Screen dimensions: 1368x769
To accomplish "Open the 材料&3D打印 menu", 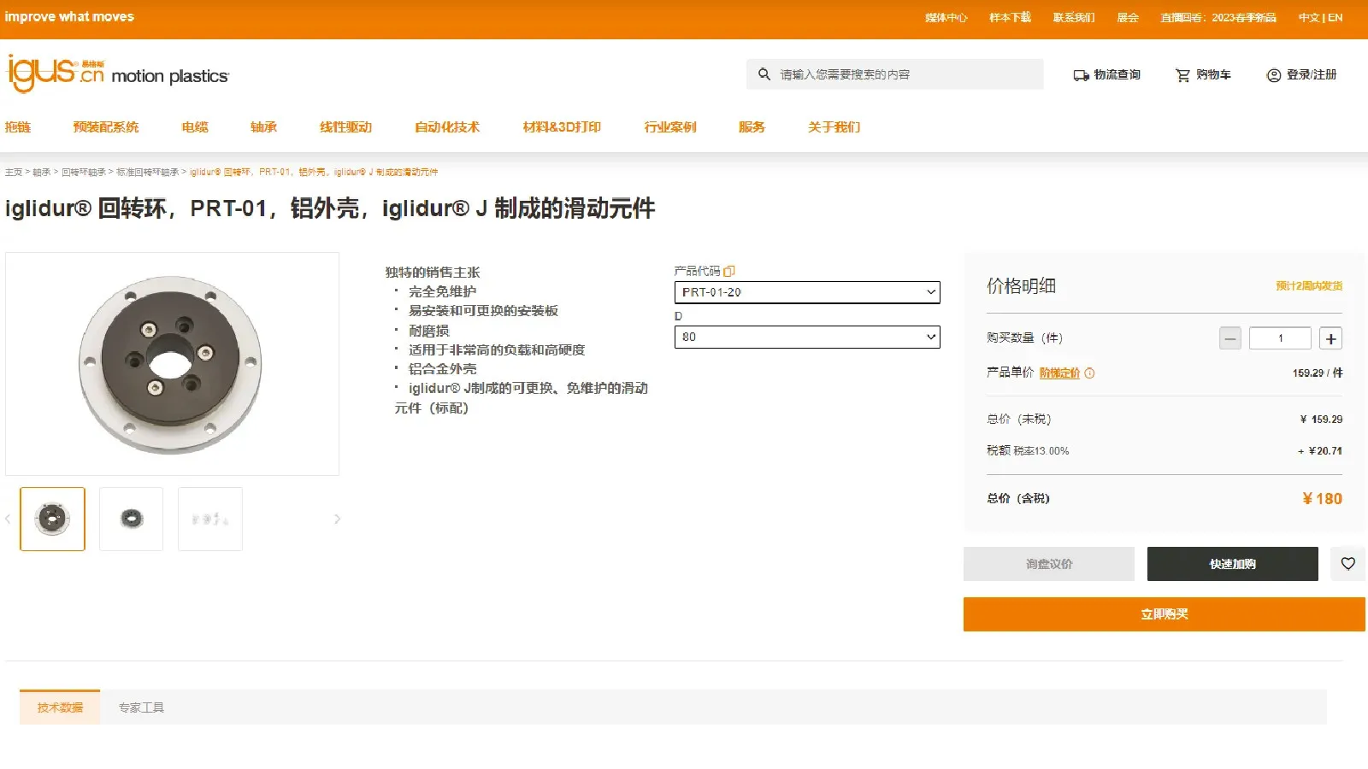I will pyautogui.click(x=562, y=127).
